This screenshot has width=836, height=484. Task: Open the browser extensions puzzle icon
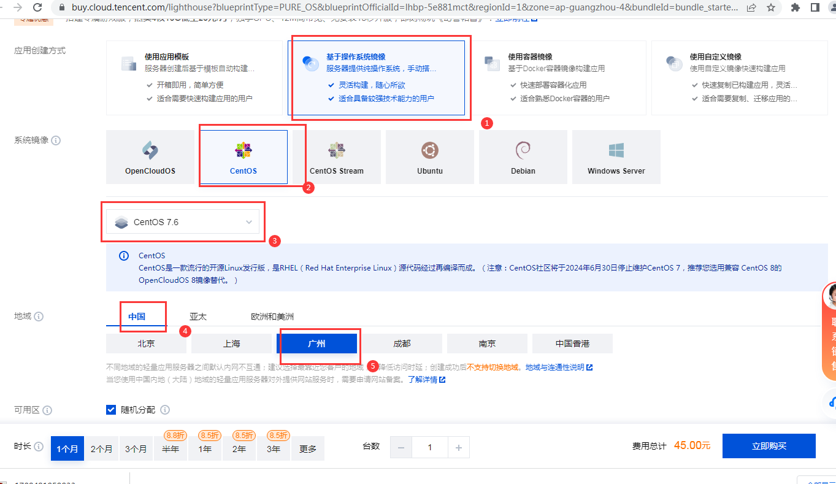click(796, 7)
